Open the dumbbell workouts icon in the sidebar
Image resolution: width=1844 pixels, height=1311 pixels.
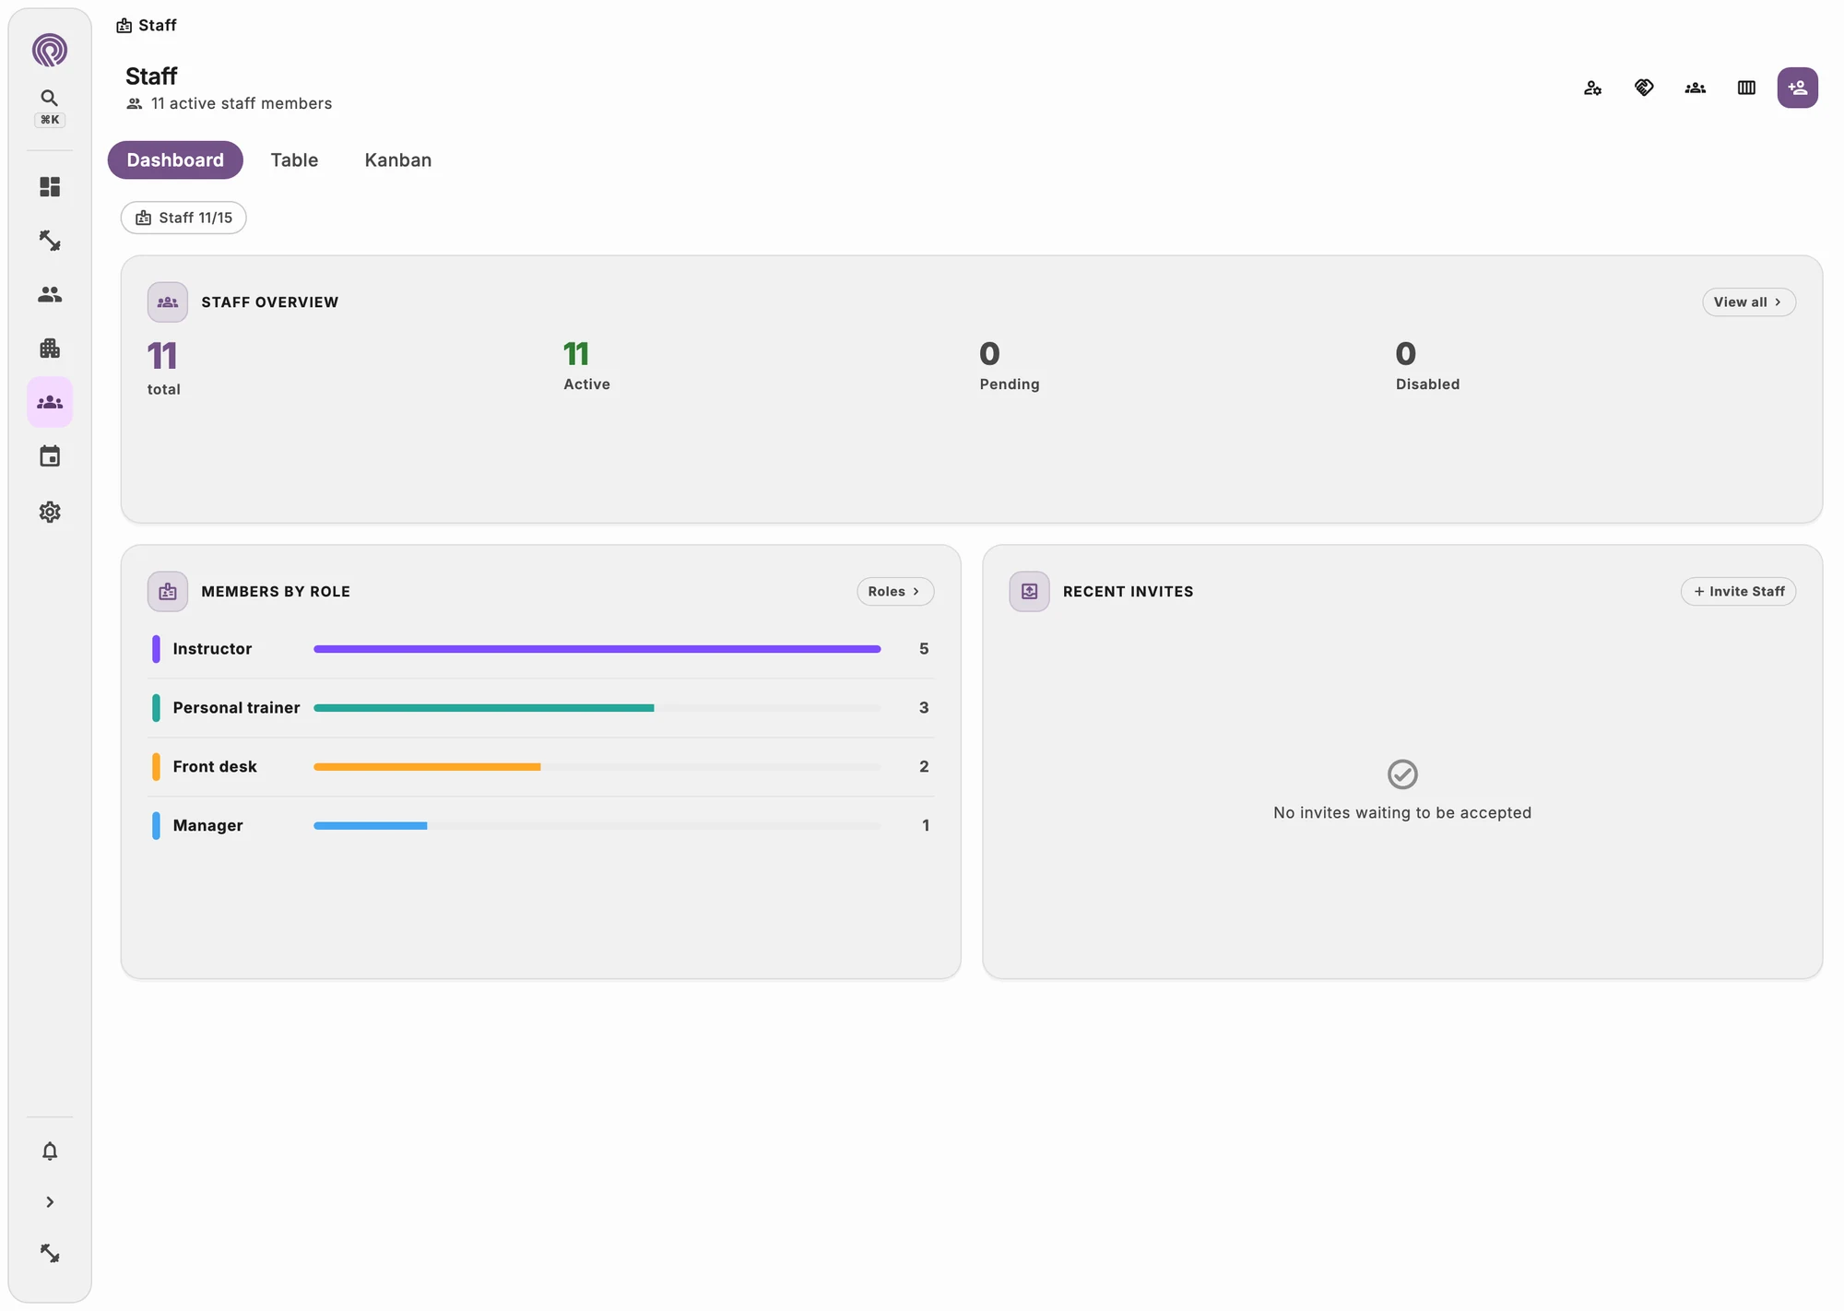click(x=50, y=241)
